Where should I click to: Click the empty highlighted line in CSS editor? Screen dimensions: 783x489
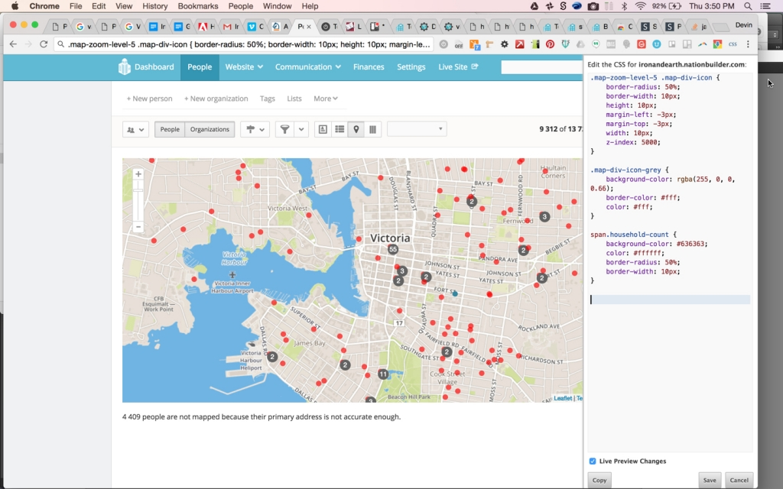pos(670,300)
